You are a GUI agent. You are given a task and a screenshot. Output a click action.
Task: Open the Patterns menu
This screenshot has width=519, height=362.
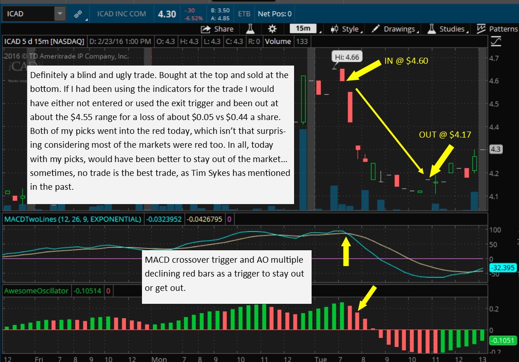point(497,29)
